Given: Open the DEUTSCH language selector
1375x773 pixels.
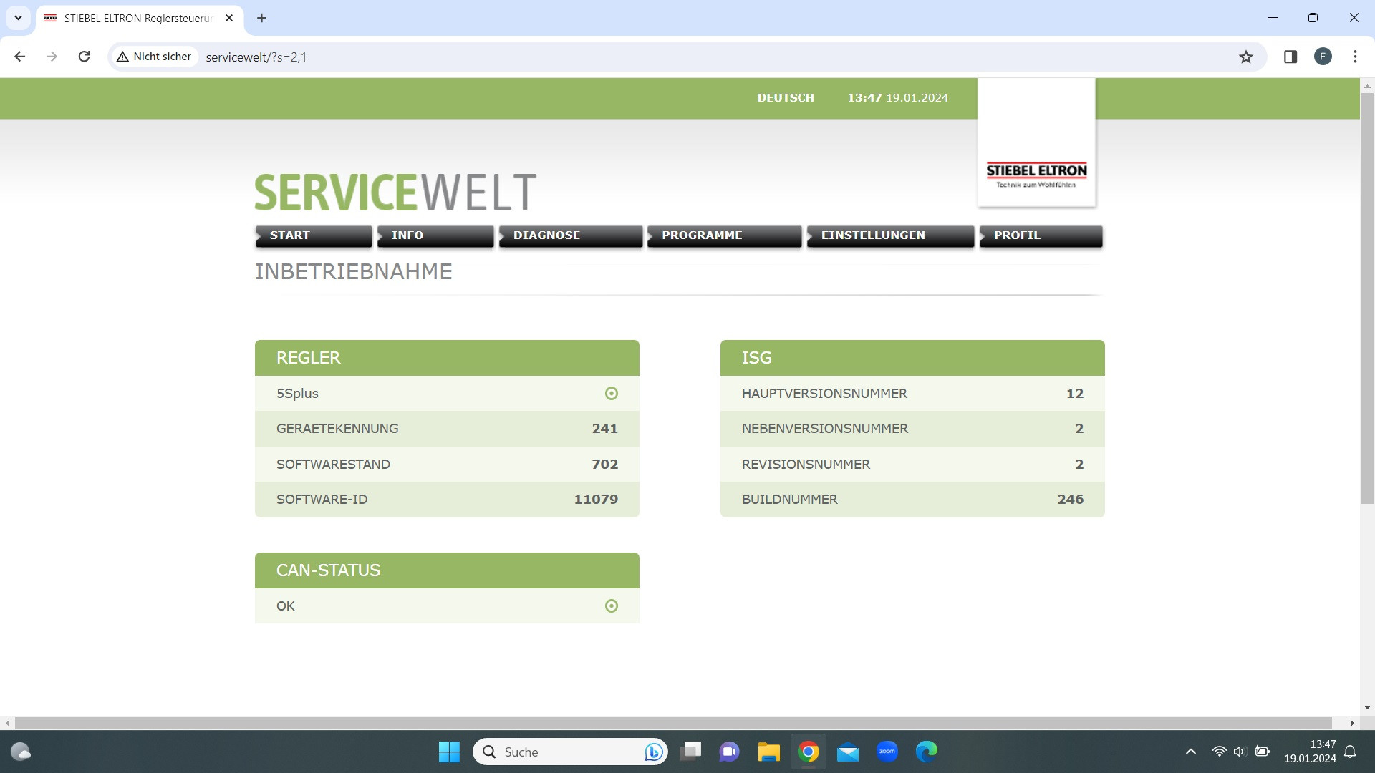Looking at the screenshot, I should pos(786,98).
